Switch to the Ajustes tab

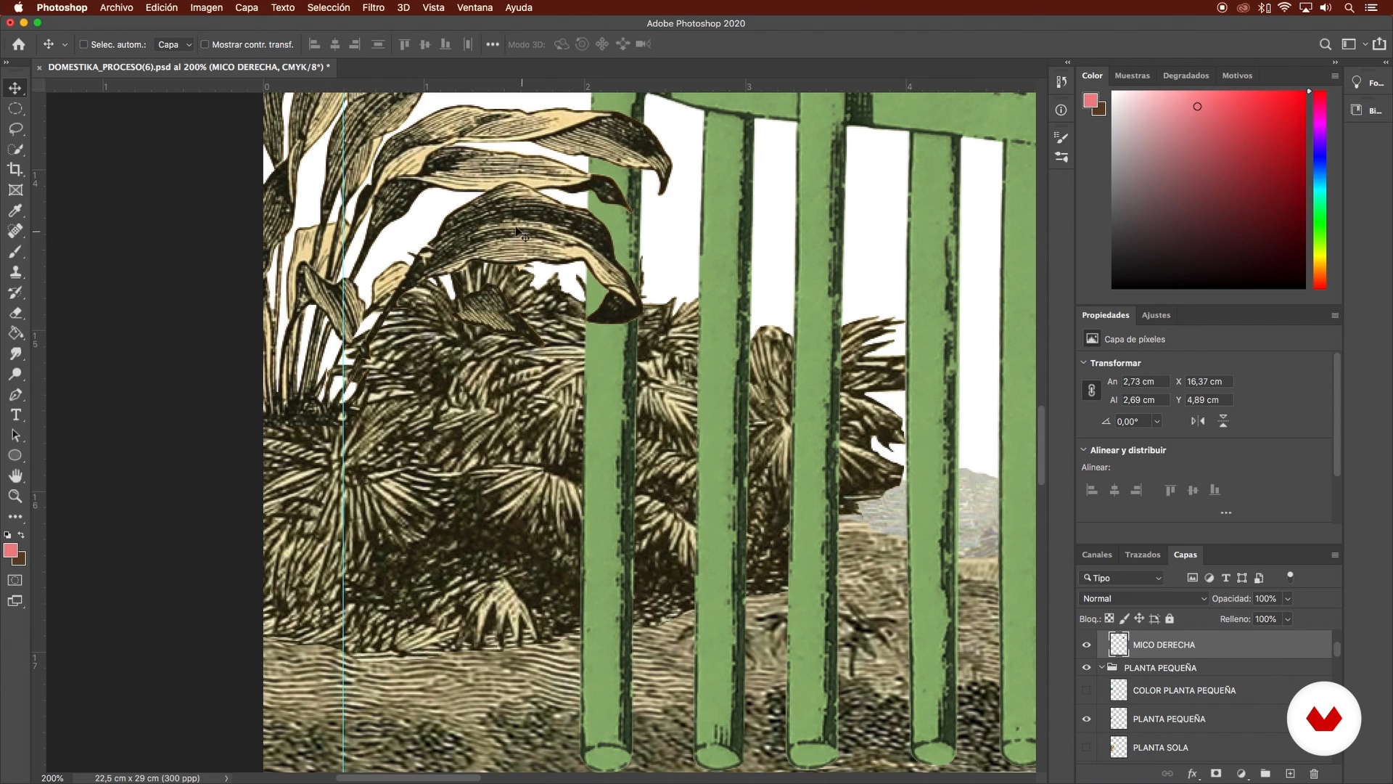[x=1156, y=315]
